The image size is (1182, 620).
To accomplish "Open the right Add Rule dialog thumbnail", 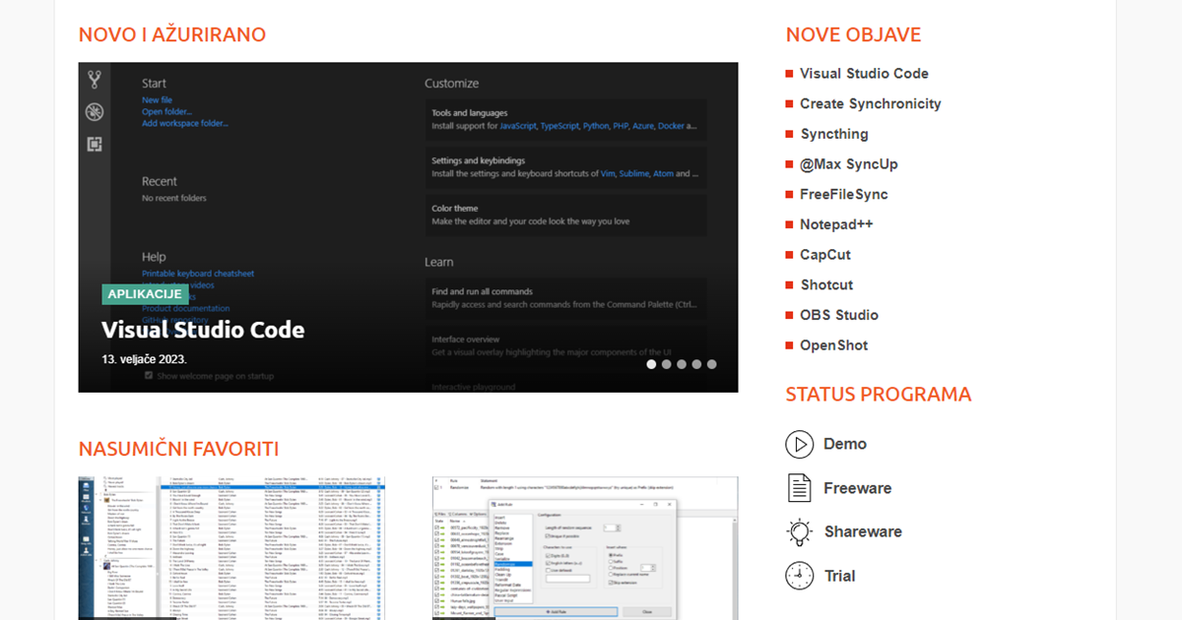I will (585, 547).
